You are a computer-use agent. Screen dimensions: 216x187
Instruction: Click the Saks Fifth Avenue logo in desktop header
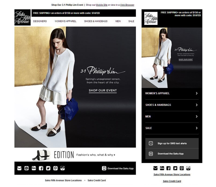tap(22, 17)
